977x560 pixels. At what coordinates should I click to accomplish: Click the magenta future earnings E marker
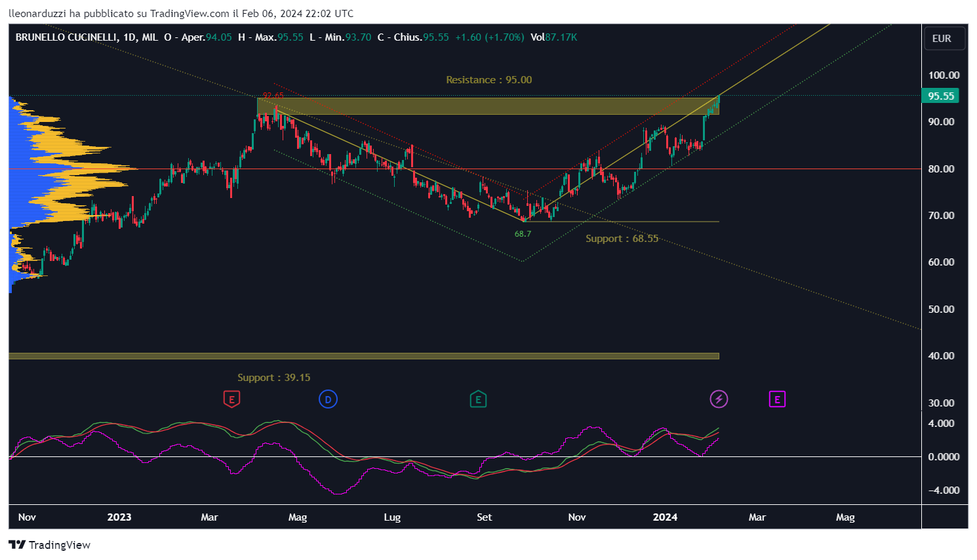click(777, 399)
